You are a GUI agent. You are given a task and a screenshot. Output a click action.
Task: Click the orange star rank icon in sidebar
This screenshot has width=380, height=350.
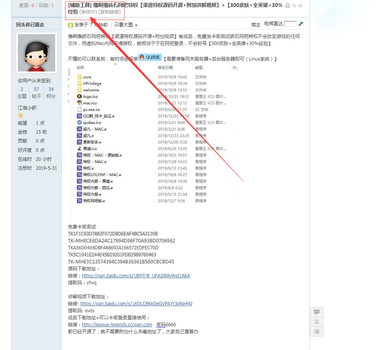[21, 115]
